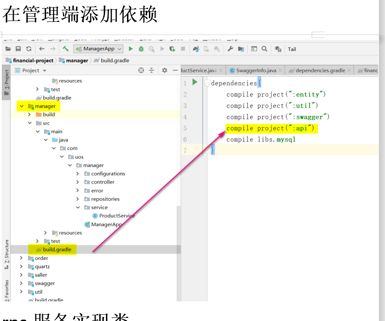Click the Synchronize refresh icon
The height and width of the screenshot is (321, 385).
pos(28,49)
